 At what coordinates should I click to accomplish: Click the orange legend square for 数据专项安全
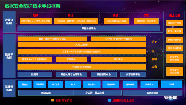coord(53,100)
